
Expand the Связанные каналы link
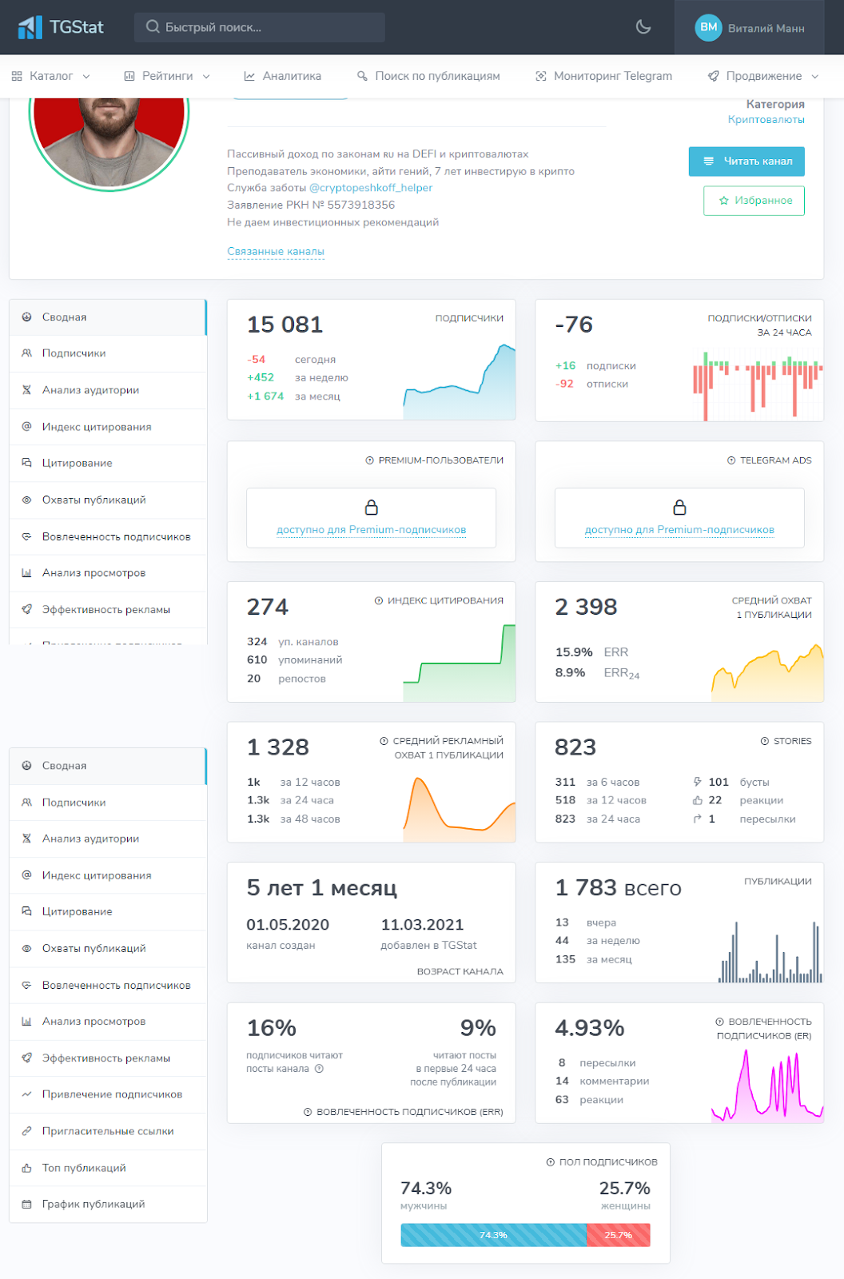pyautogui.click(x=276, y=251)
